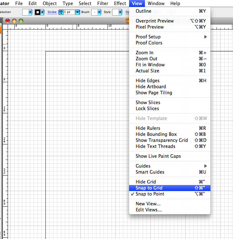The width and height of the screenshot is (233, 239).
Task: Choose Pixel Preview
Action: click(x=170, y=27)
